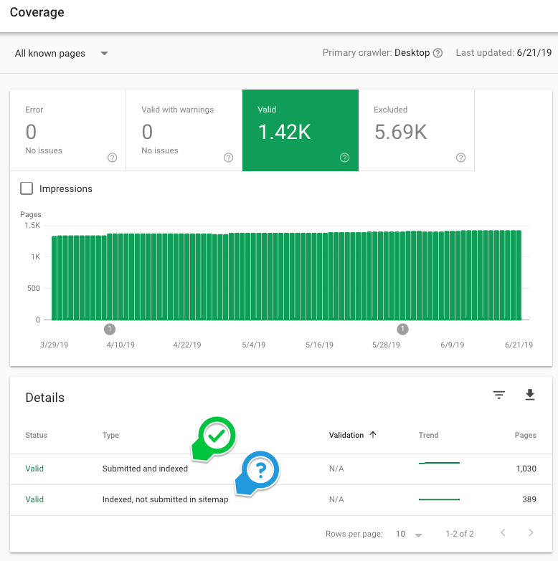558x561 pixels.
Task: Click help icon next to Primary crawler Desktop
Action: click(x=438, y=53)
